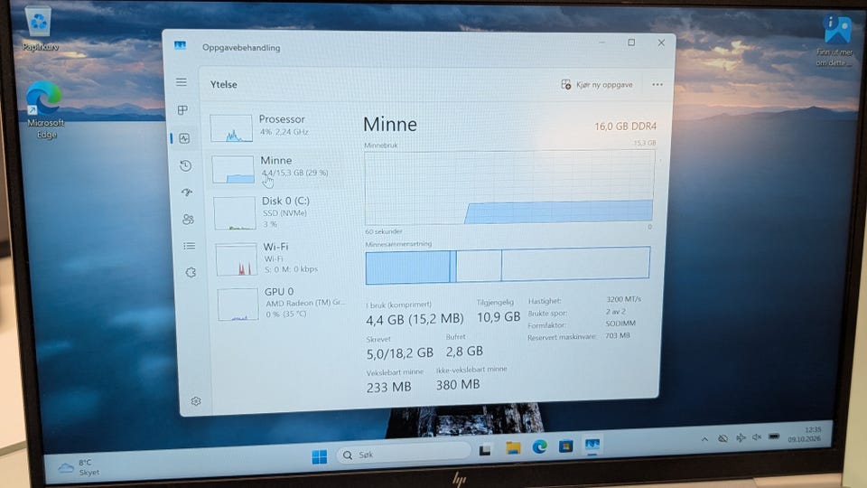The height and width of the screenshot is (488, 867).
Task: Open Task View on the taskbar
Action: [x=486, y=449]
